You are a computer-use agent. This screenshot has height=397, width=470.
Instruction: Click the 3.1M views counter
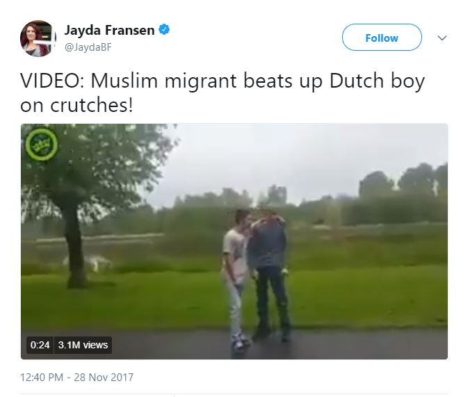tap(83, 345)
